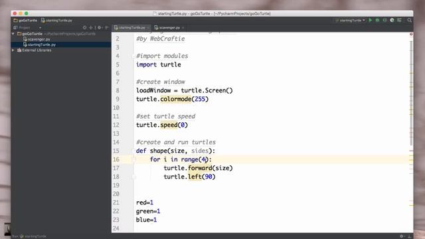Open the Project view dropdown
Screen dimensions: 425x239
coord(40,28)
